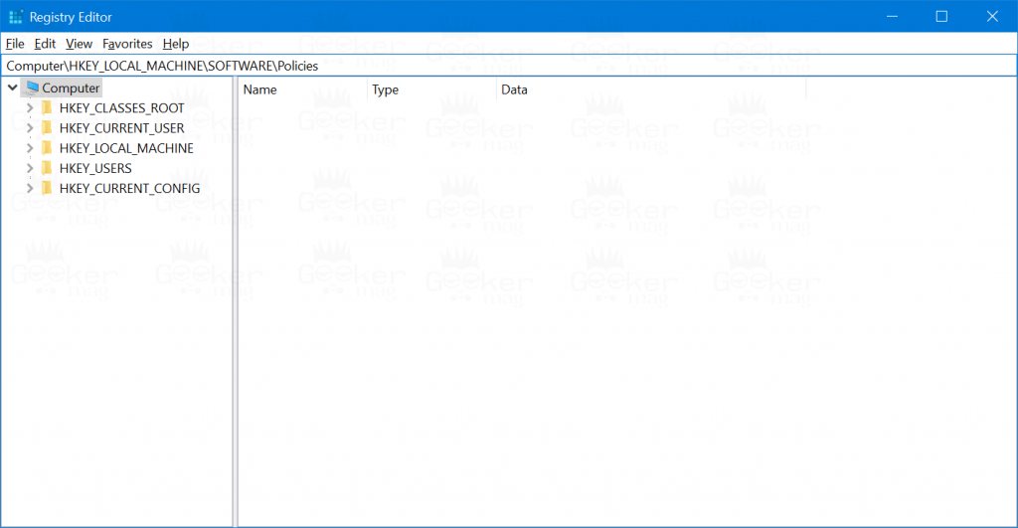This screenshot has width=1018, height=528.
Task: Select the HKEY_USERS label
Action: point(95,168)
